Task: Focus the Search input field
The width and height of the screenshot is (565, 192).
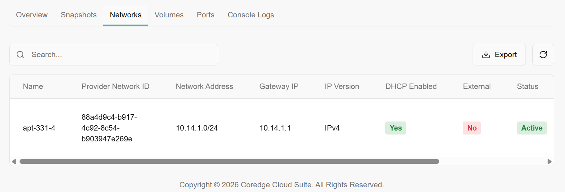Action: click(120, 55)
